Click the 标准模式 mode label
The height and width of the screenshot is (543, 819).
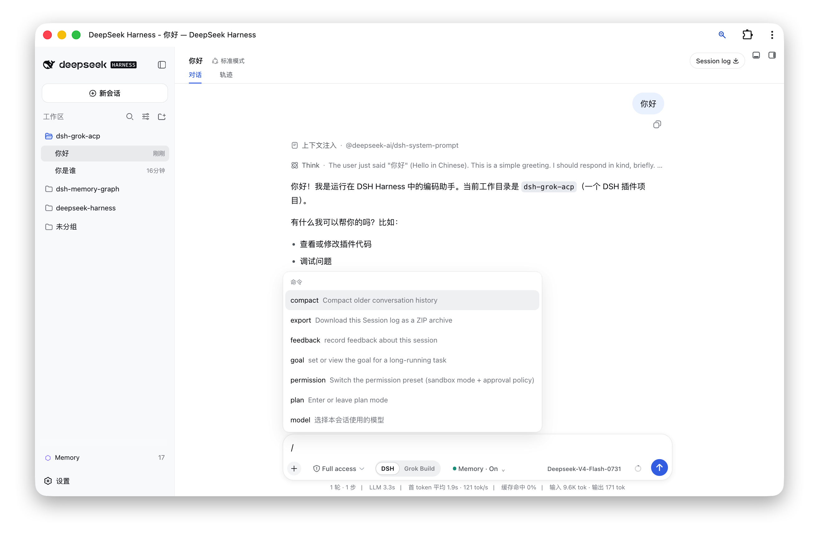coord(233,61)
